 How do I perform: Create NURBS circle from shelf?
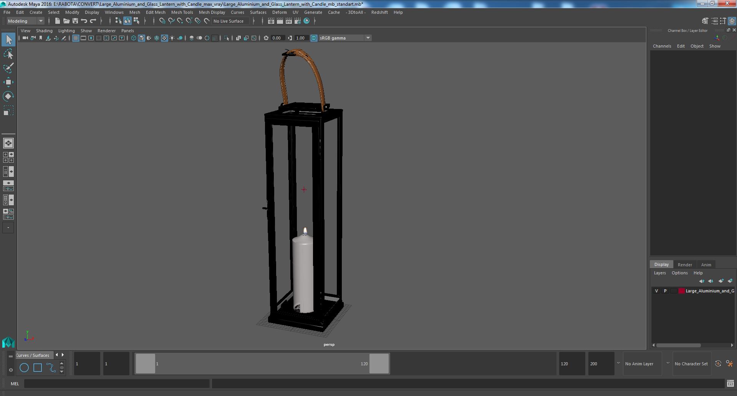(24, 368)
